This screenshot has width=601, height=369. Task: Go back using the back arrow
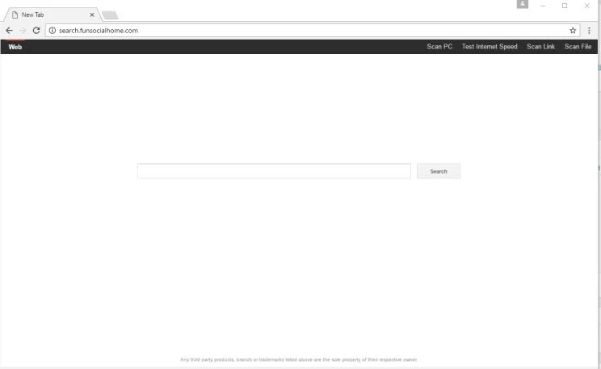point(9,30)
